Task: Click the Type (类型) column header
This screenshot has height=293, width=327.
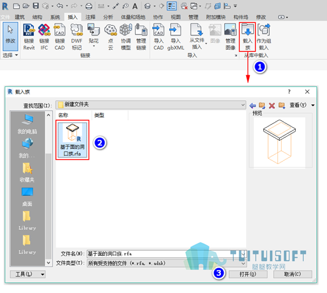Action: tap(110, 115)
